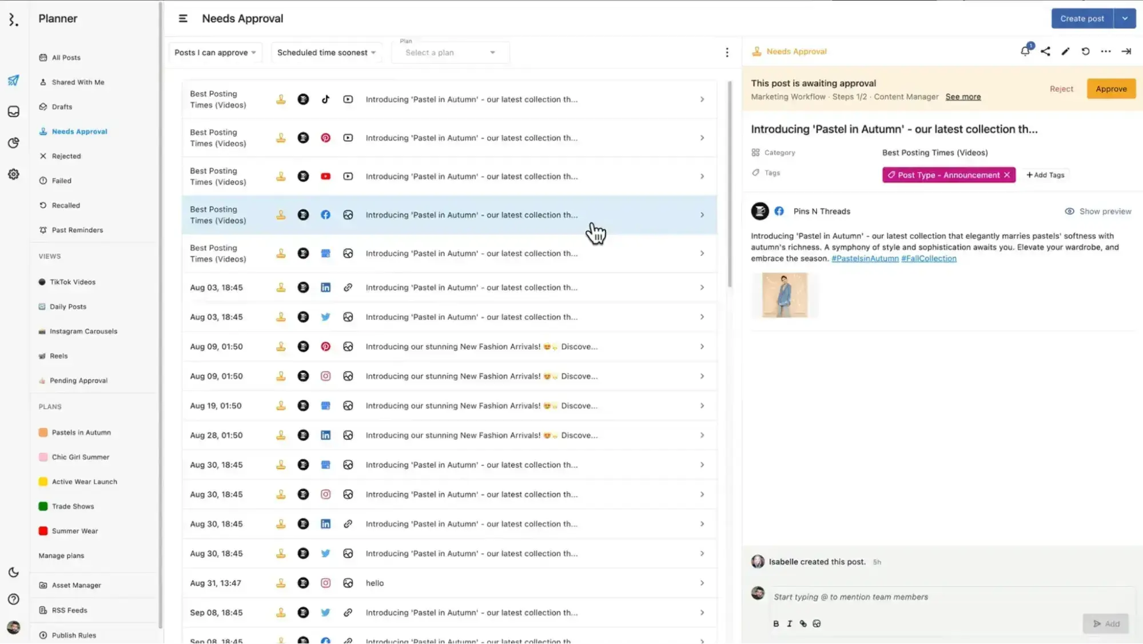Open TikTok Videos under Views
The width and height of the screenshot is (1143, 644).
pos(73,282)
